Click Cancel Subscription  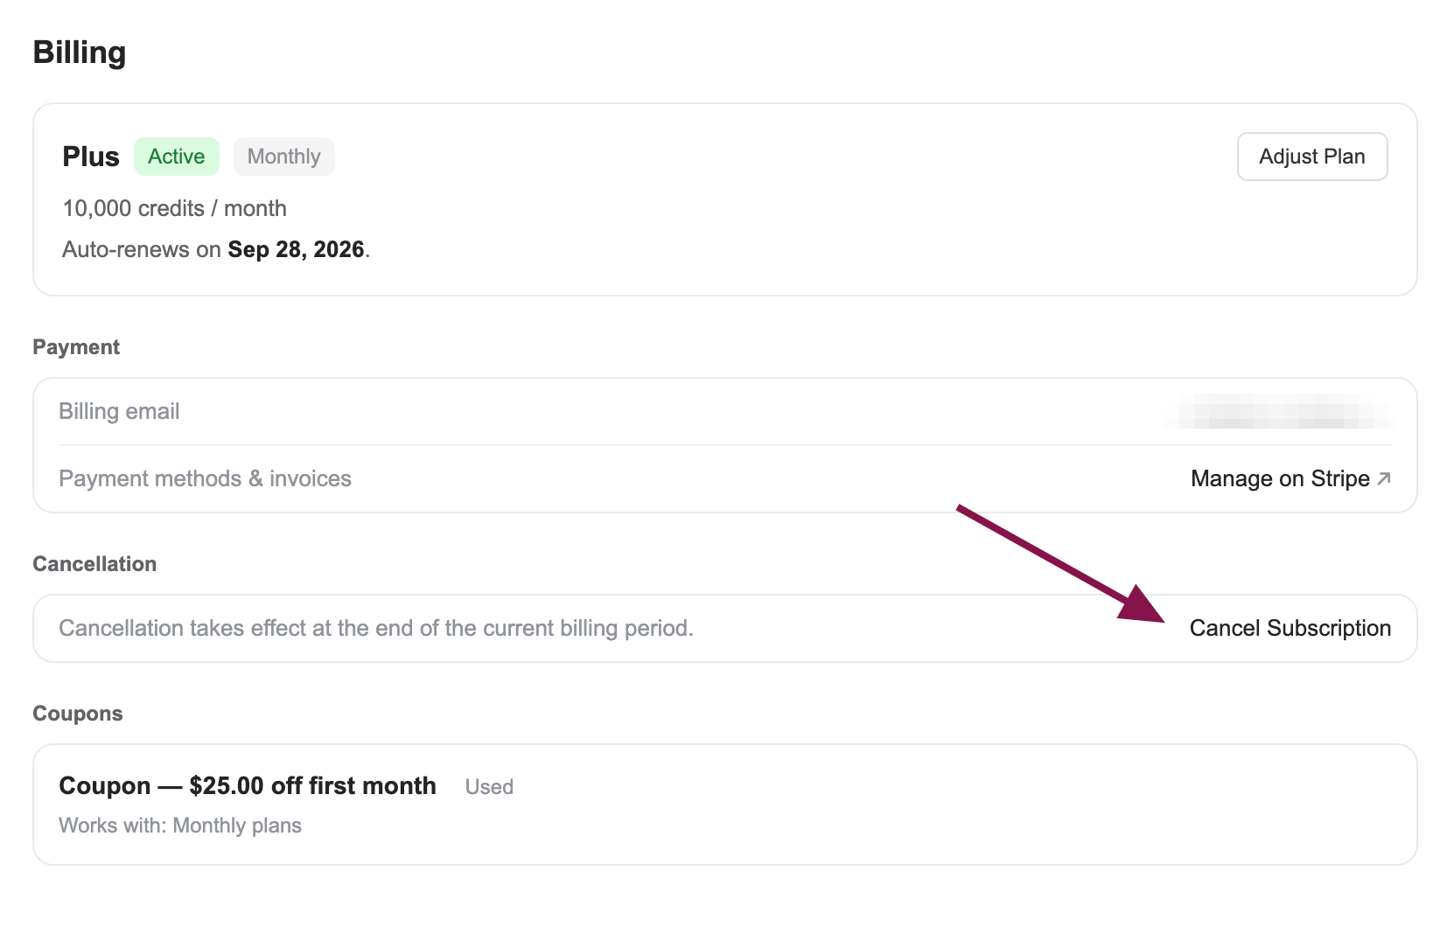pos(1290,628)
